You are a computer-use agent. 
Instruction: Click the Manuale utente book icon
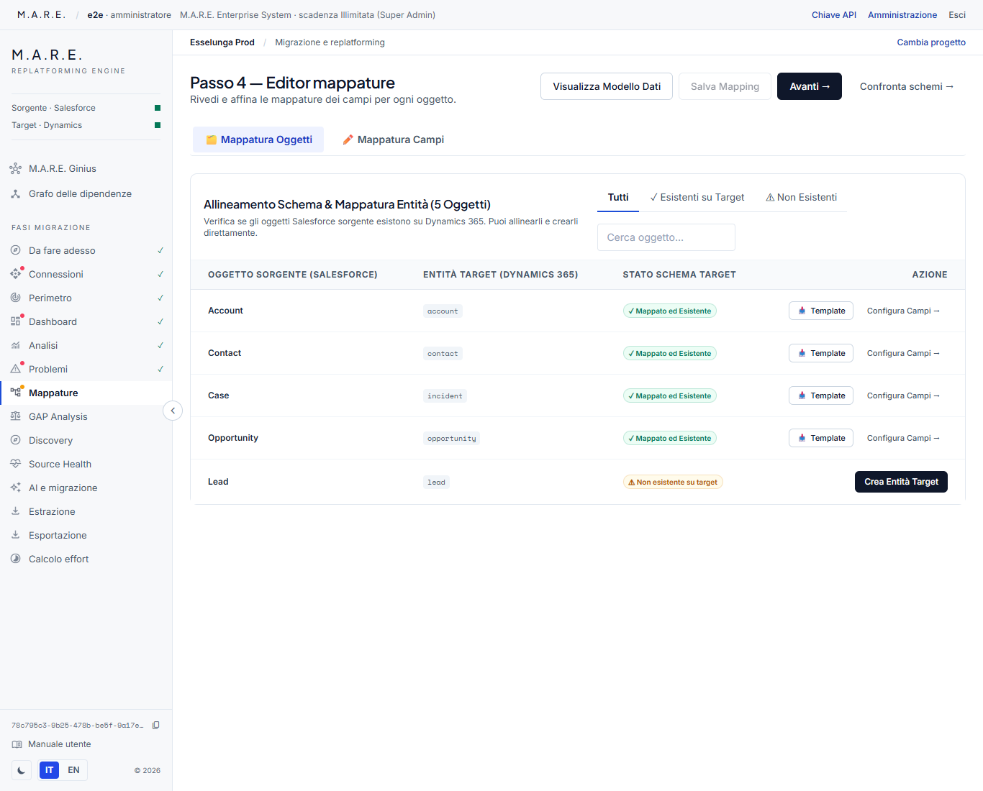[17, 744]
